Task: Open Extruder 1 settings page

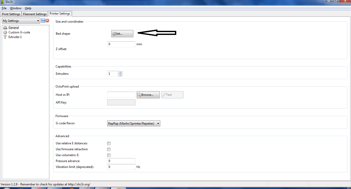Action: pos(15,37)
